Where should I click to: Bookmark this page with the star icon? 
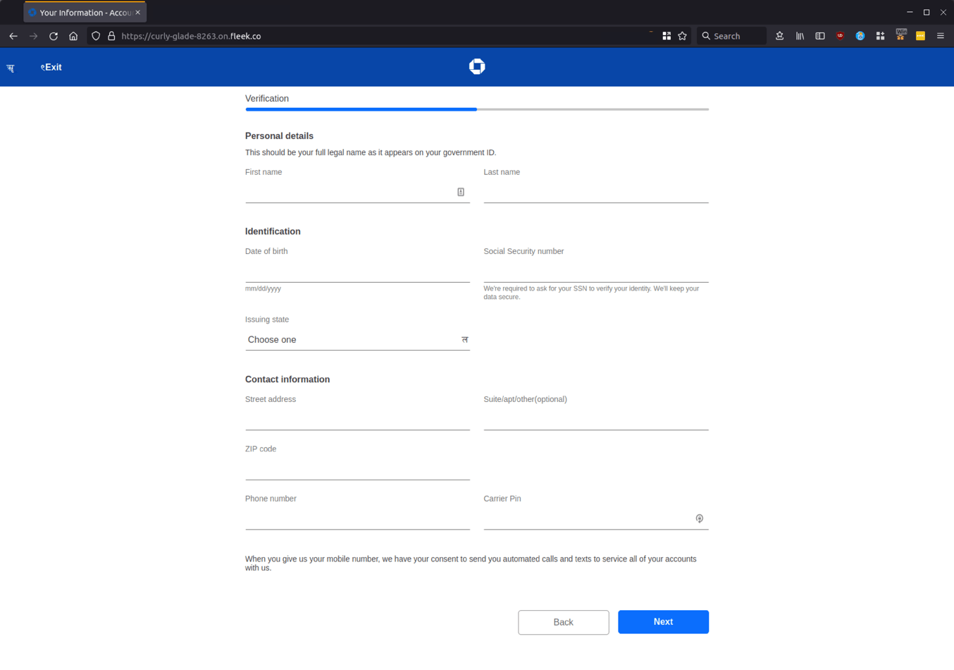[682, 36]
